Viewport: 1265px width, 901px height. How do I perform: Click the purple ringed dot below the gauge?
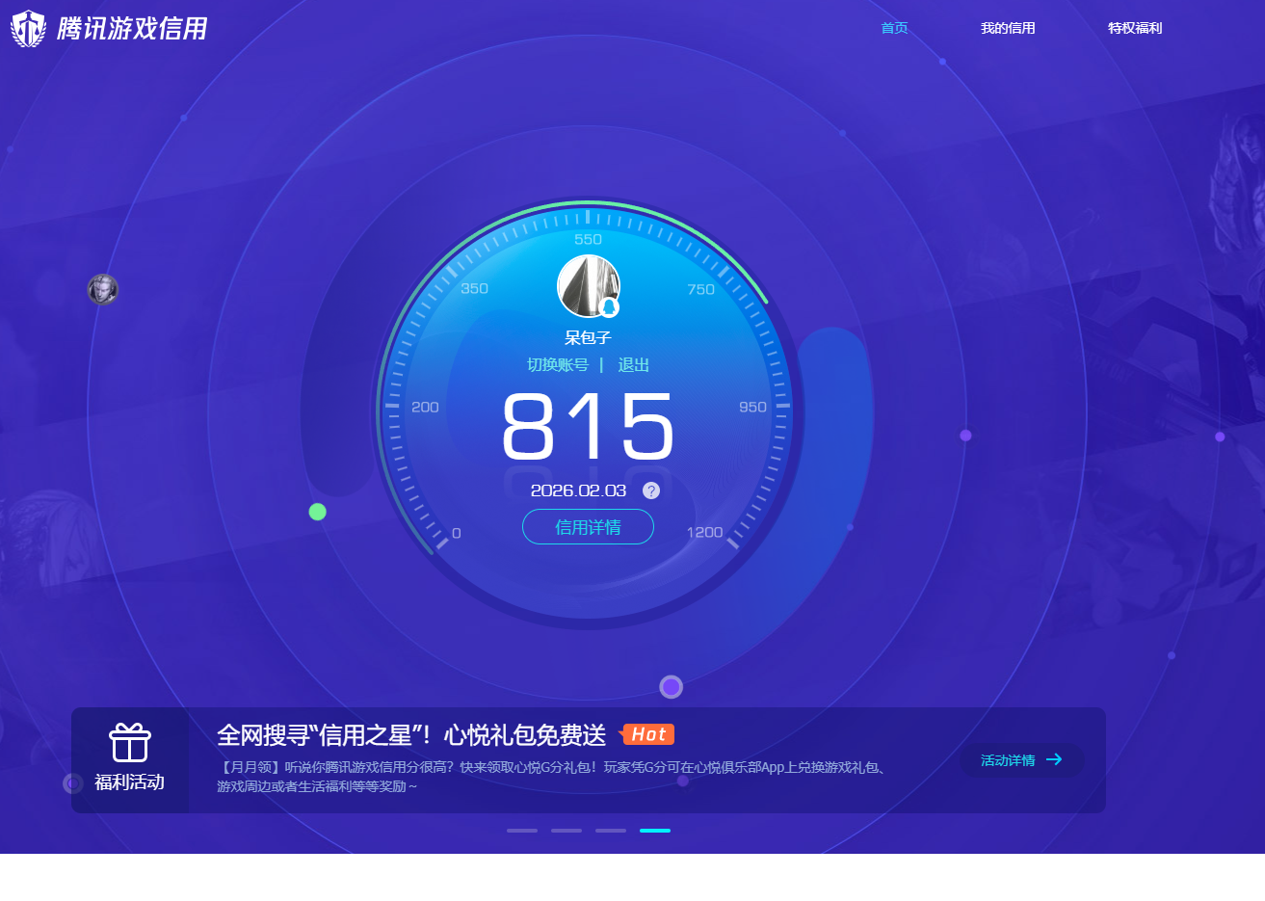[x=671, y=687]
